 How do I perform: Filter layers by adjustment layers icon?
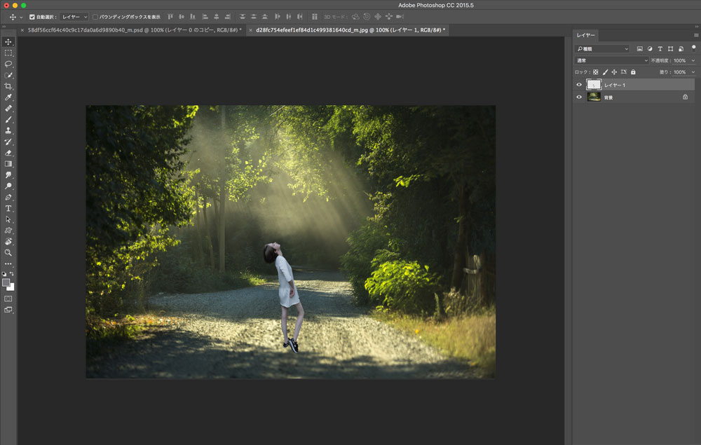650,48
